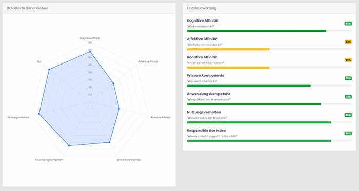359x191 pixels.
Task: Click the 88% badge for Nutzungsverhalten
Action: click(348, 115)
